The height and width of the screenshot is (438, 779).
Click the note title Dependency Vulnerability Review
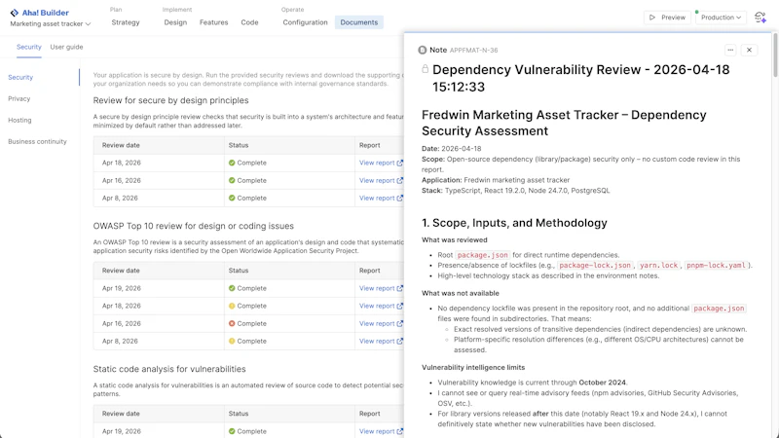(580, 78)
